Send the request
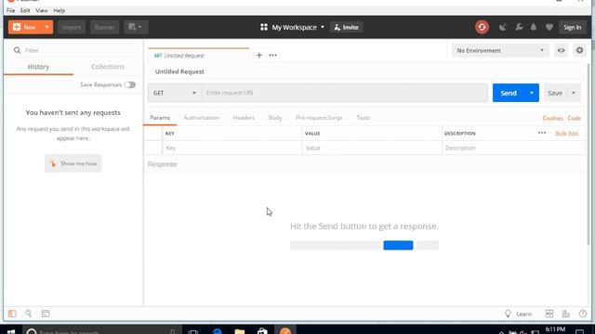 click(509, 93)
